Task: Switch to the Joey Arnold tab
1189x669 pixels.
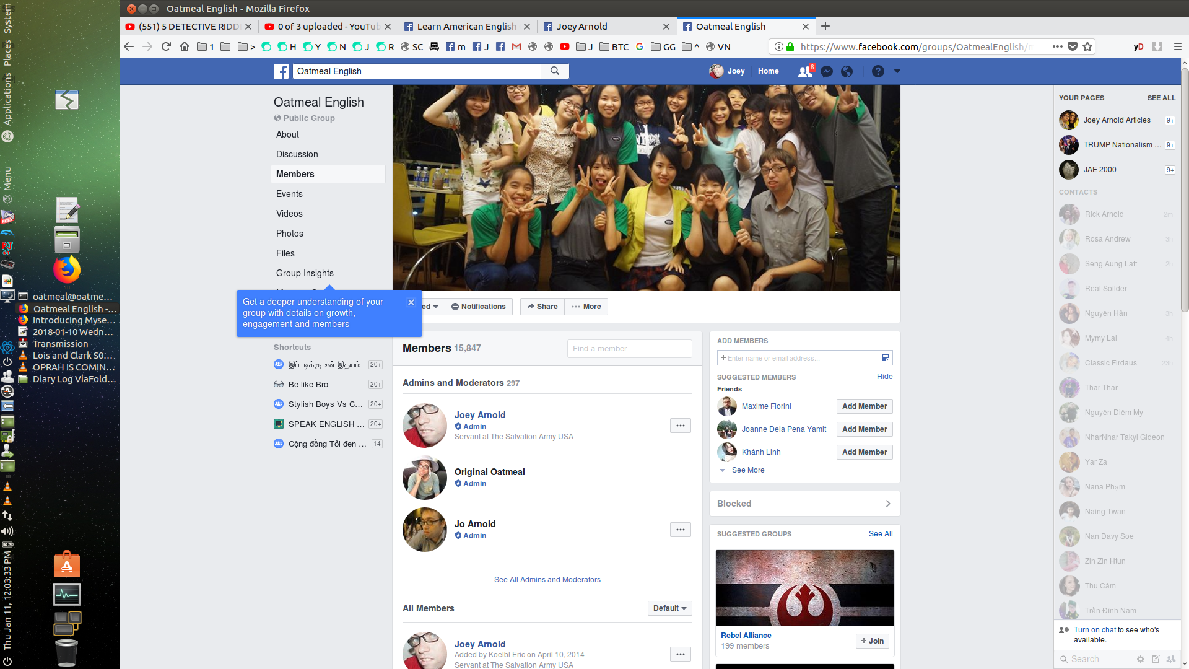Action: pos(606,27)
